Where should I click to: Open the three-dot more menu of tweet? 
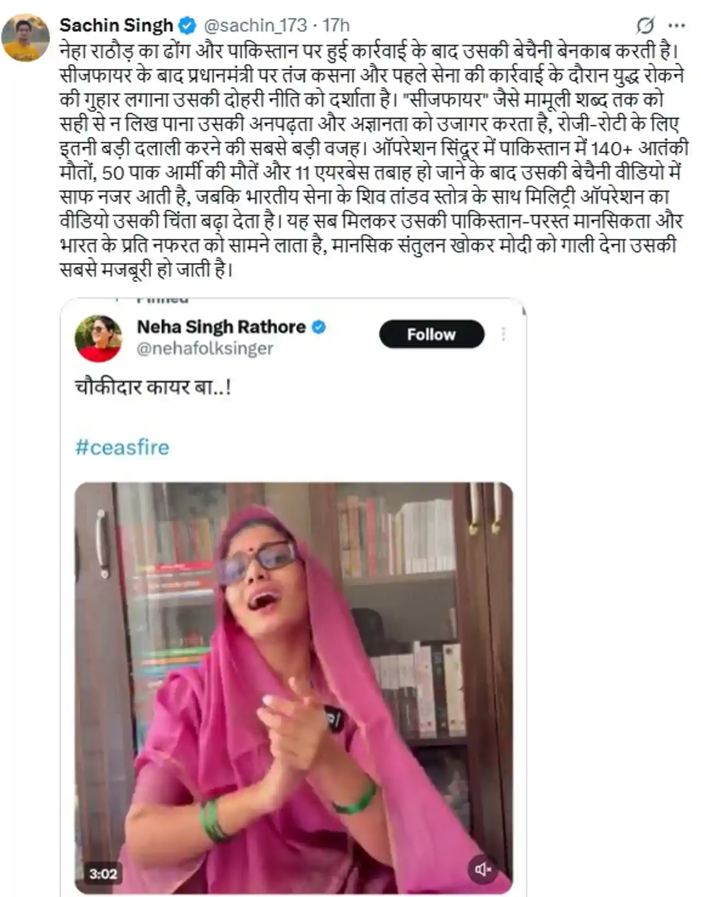click(x=677, y=25)
